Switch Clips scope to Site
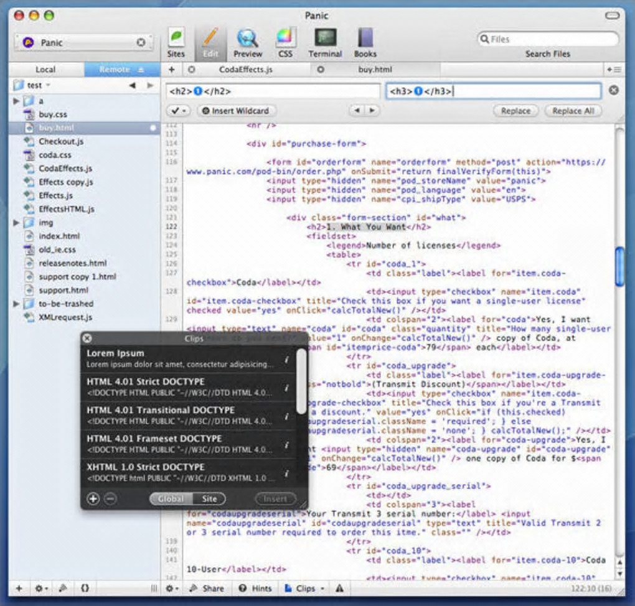The image size is (635, 606). [209, 498]
